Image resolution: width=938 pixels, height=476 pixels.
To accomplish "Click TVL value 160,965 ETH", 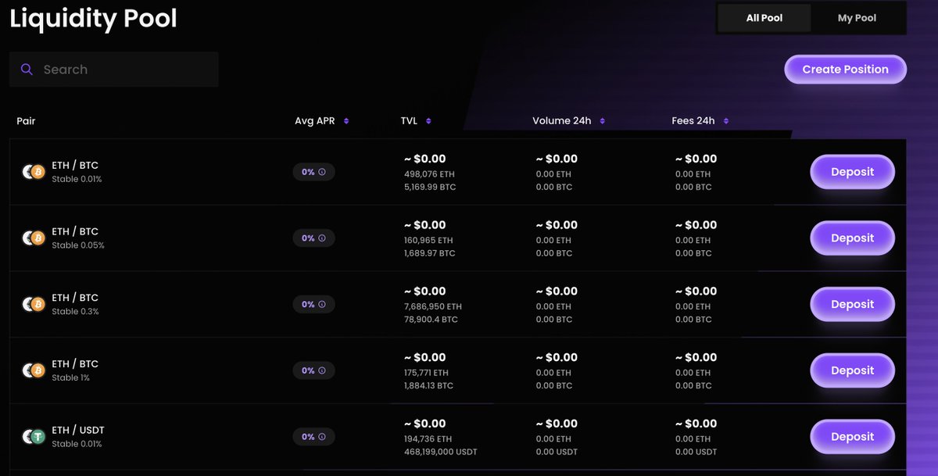I will 428,241.
